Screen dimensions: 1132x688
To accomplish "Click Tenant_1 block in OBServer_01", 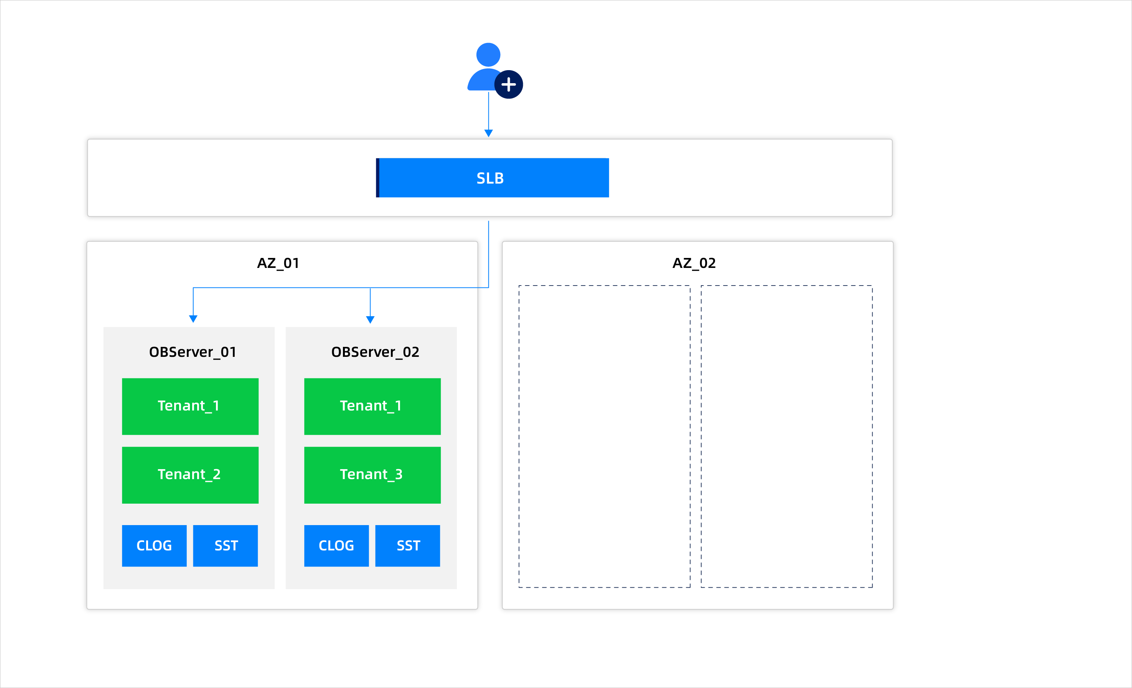I will pos(190,406).
